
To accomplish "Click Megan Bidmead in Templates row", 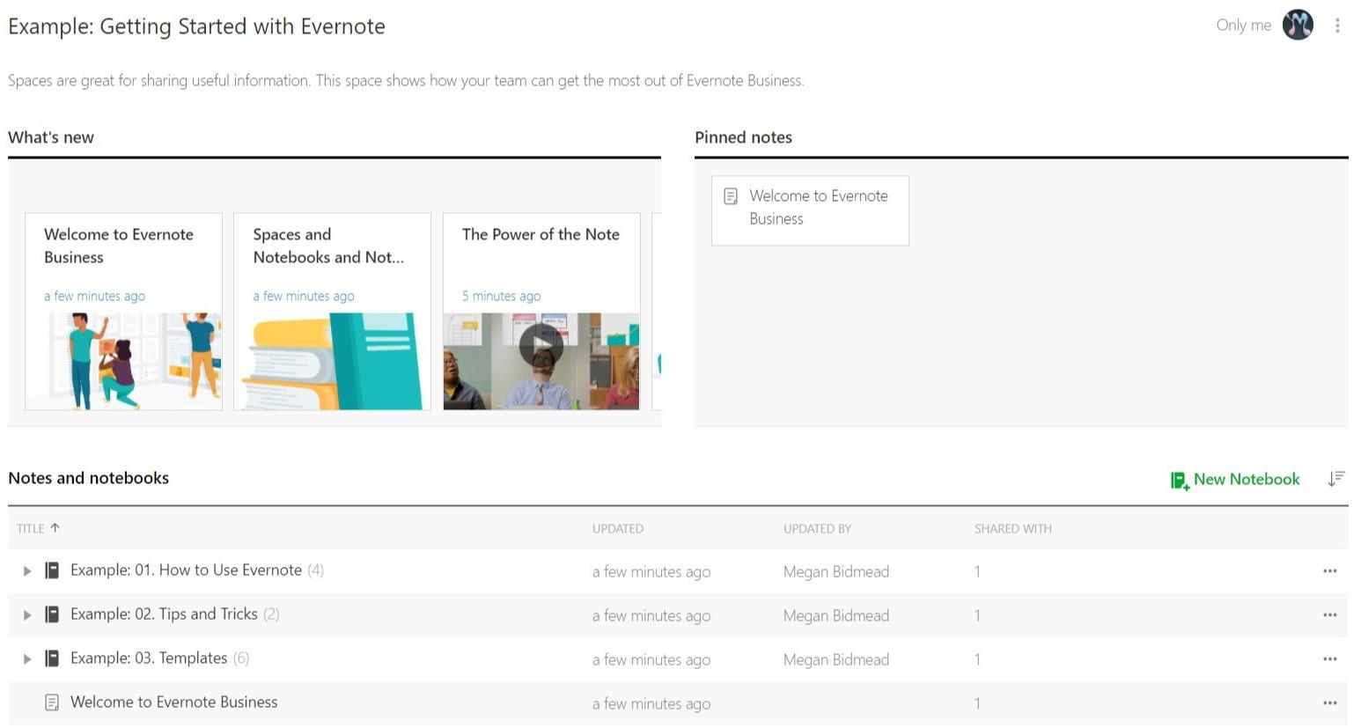I will click(x=836, y=659).
